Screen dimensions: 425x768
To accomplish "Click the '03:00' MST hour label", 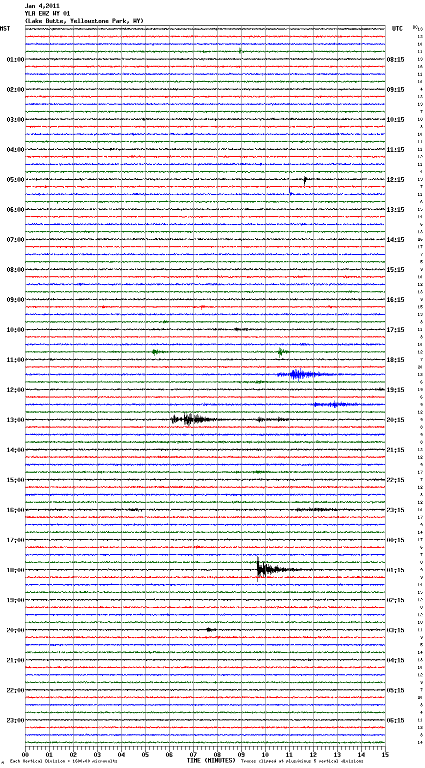I will (x=15, y=120).
